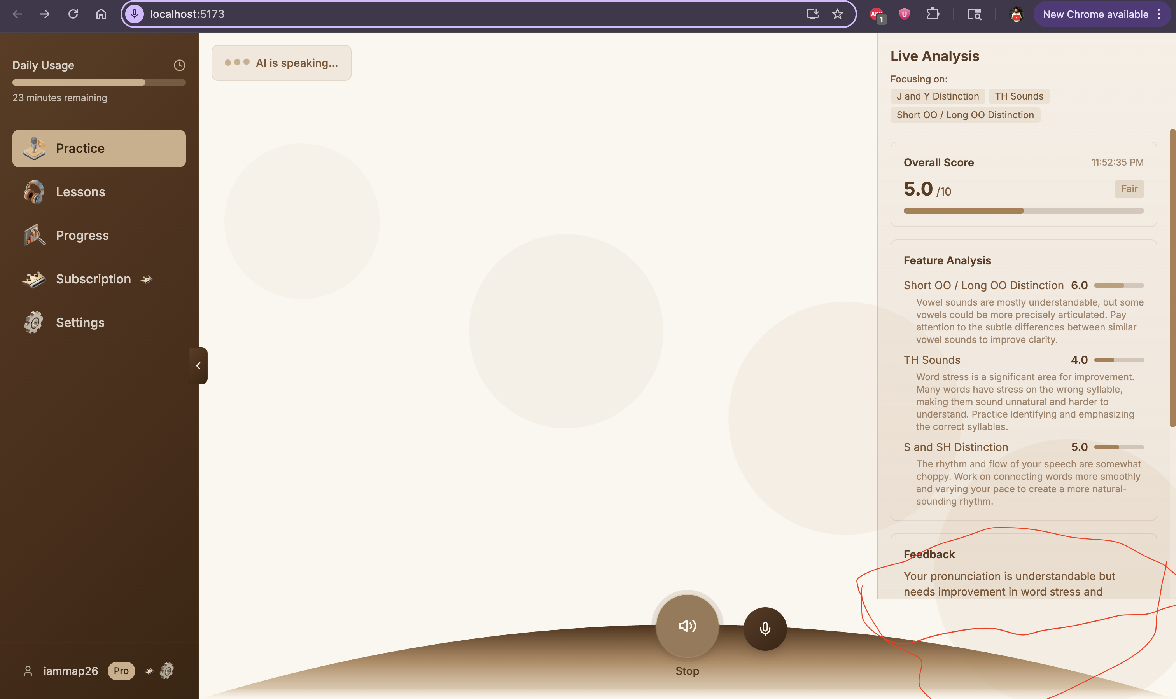1176x699 pixels.
Task: Open the Practice section
Action: tap(99, 149)
